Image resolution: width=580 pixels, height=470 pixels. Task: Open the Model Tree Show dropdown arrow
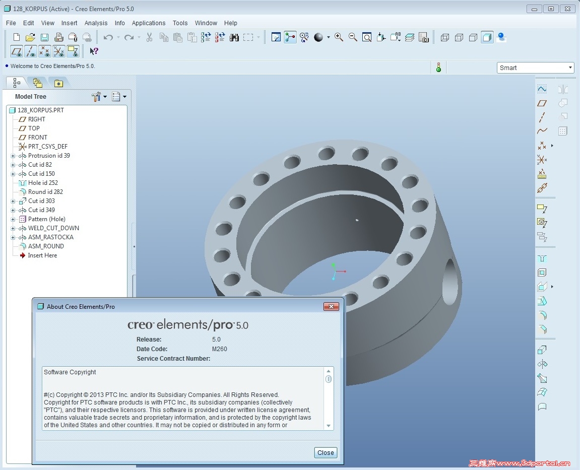pyautogui.click(x=124, y=97)
